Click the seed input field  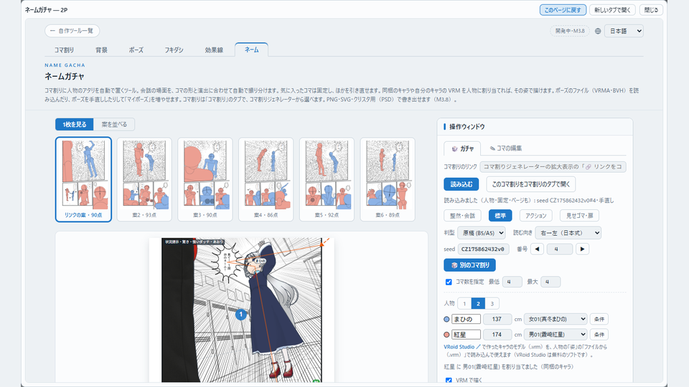[483, 249]
